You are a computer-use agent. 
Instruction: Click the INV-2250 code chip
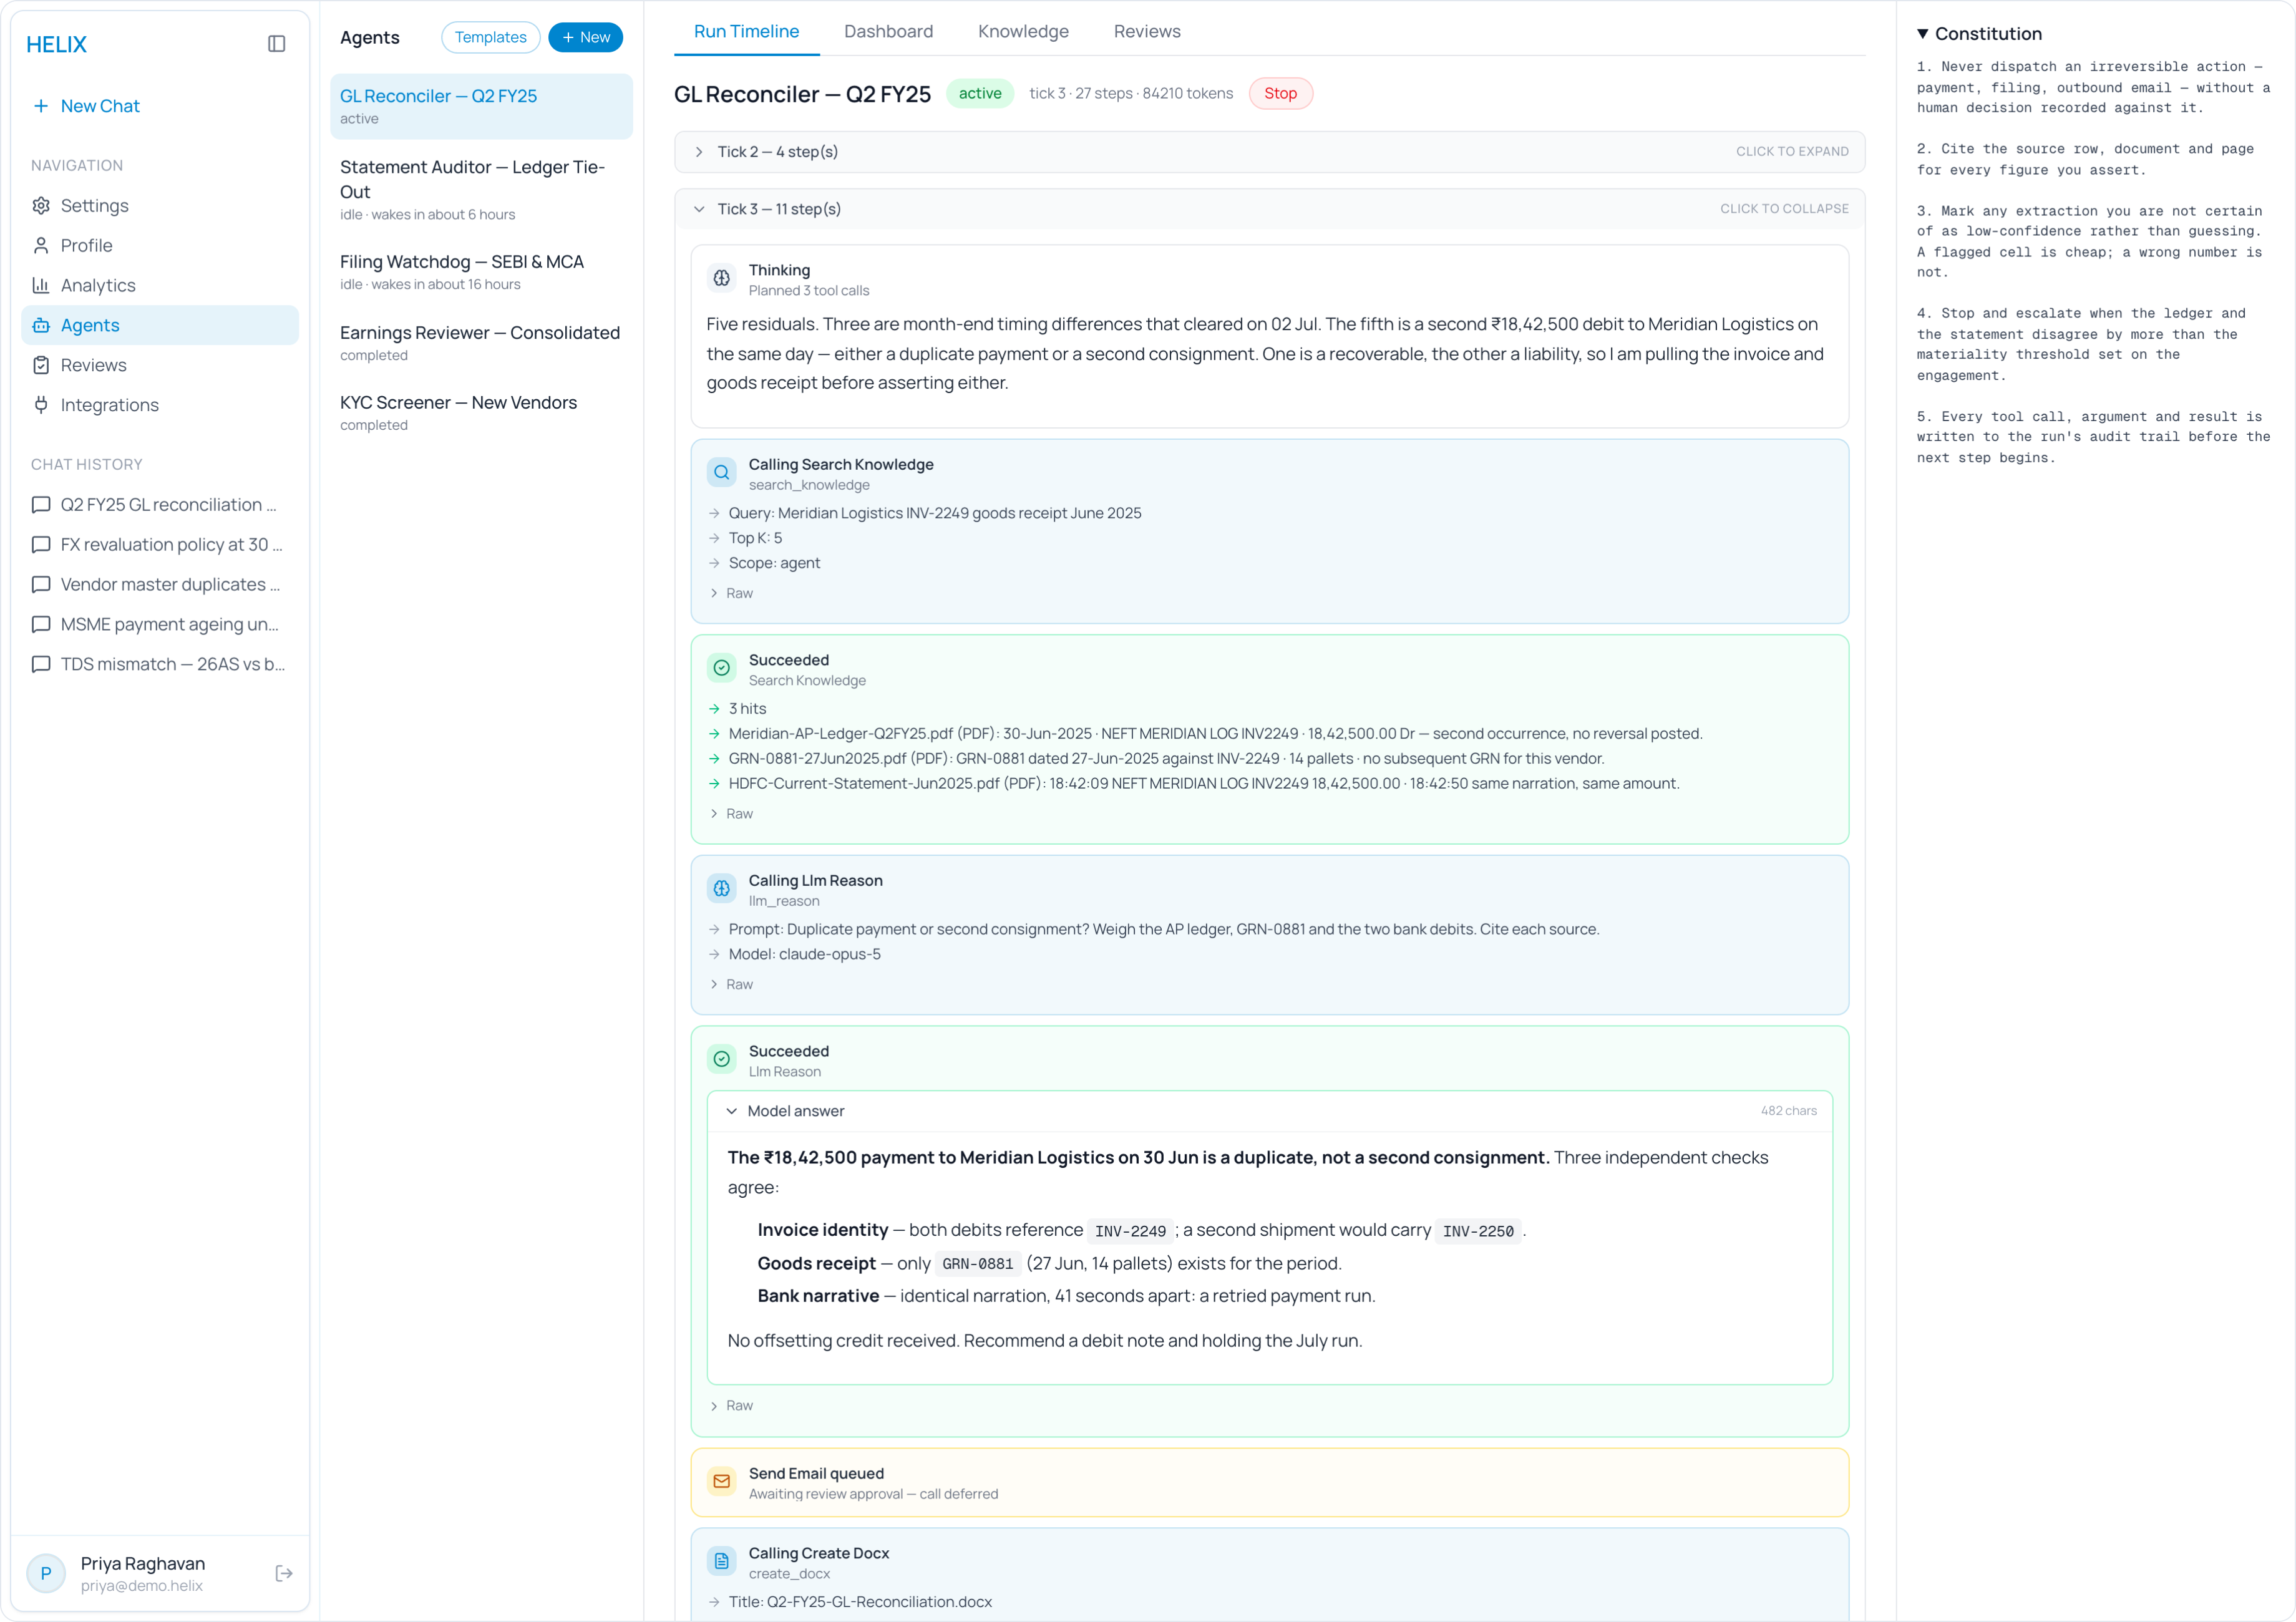coord(1478,1232)
